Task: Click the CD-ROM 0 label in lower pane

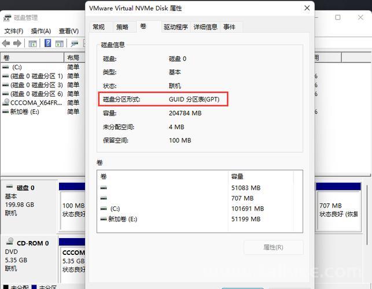Action: point(33,243)
